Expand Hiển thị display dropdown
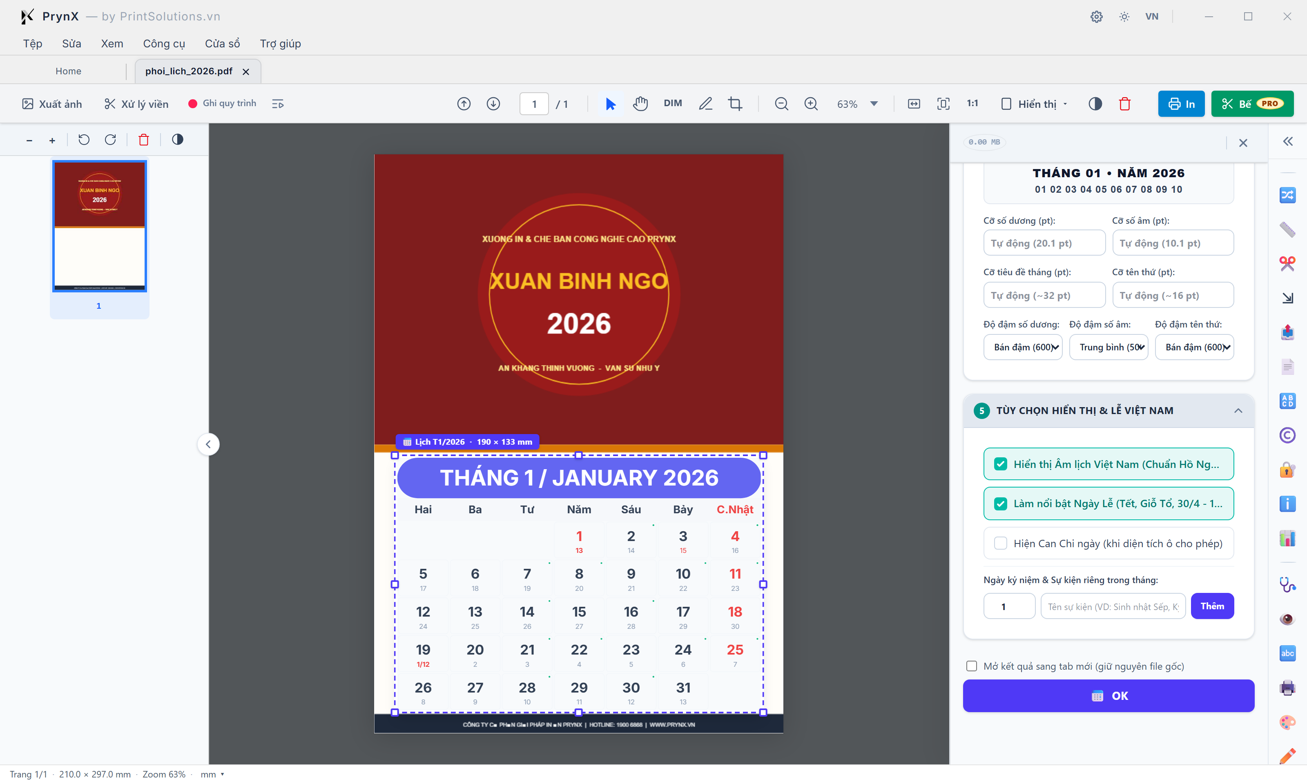 coord(1035,104)
